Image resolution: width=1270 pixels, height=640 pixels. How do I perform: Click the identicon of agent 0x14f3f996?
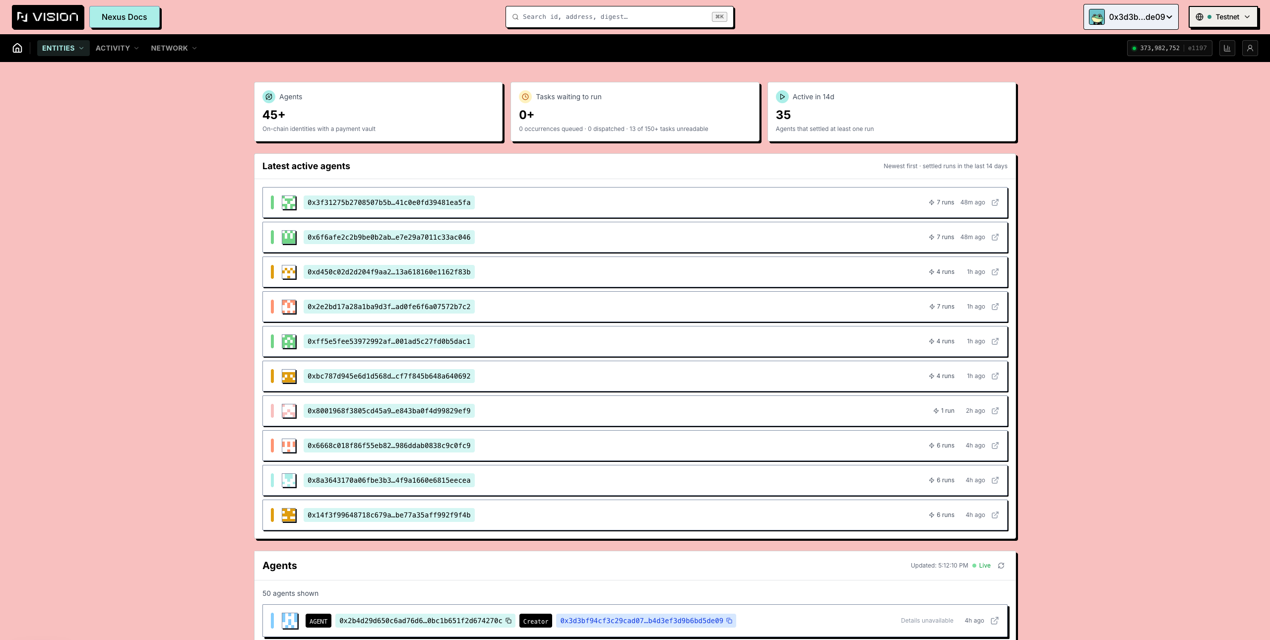click(x=289, y=515)
